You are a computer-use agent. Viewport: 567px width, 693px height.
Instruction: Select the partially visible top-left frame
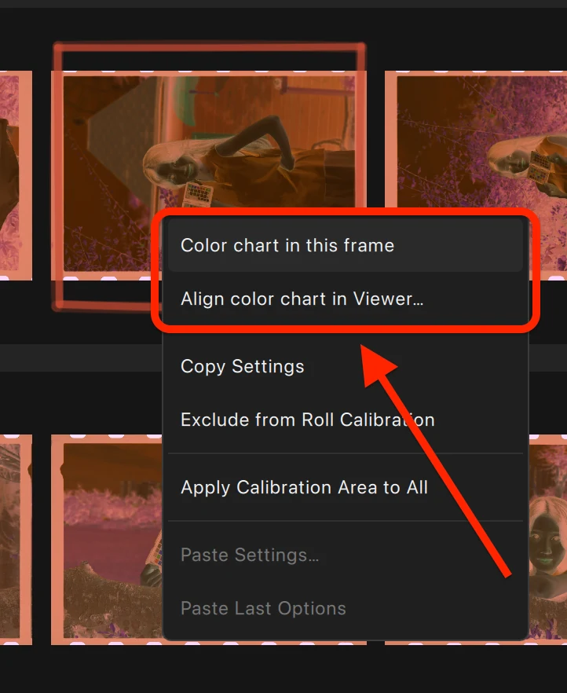[x=16, y=175]
